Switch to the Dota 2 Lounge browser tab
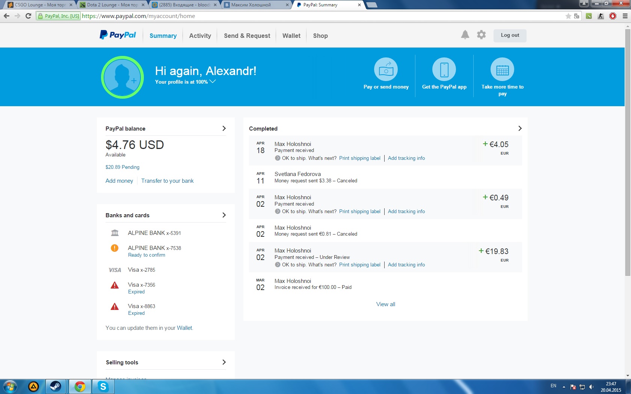Viewport: 631px width, 394px height. point(112,5)
